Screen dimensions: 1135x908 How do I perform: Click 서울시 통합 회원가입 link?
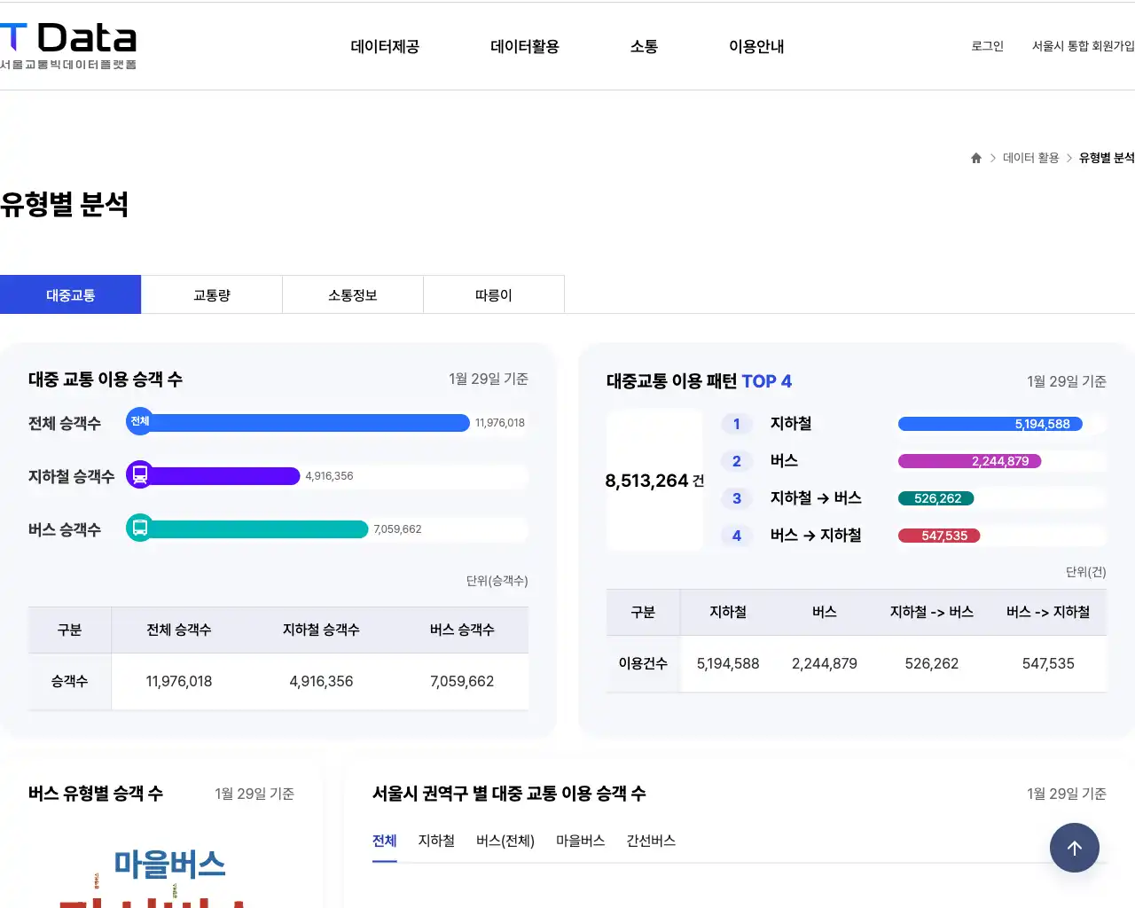pyautogui.click(x=1083, y=46)
